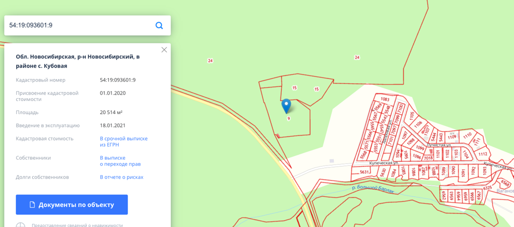
Task: Focus the cadastral number search field
Action: point(79,25)
